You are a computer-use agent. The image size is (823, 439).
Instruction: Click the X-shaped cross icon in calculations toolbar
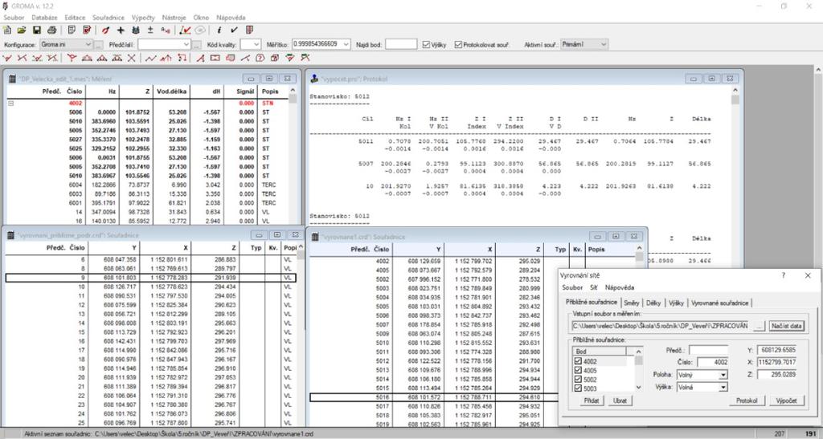(131, 58)
